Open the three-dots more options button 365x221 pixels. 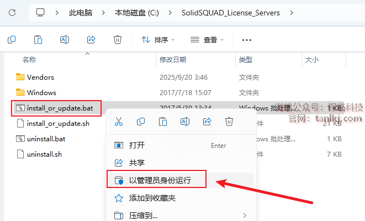point(247,40)
